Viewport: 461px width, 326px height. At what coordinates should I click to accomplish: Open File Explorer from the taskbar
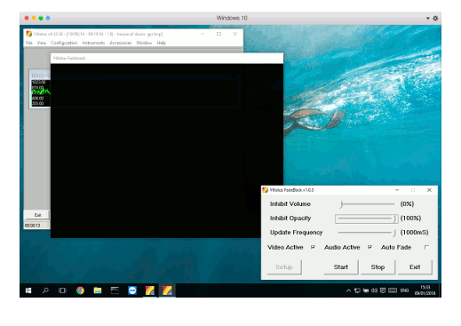(98, 290)
